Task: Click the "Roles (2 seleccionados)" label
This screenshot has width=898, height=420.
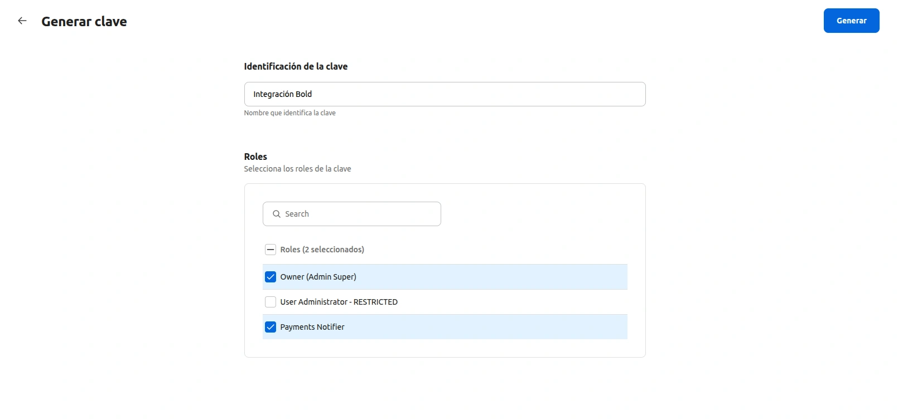Action: (322, 250)
